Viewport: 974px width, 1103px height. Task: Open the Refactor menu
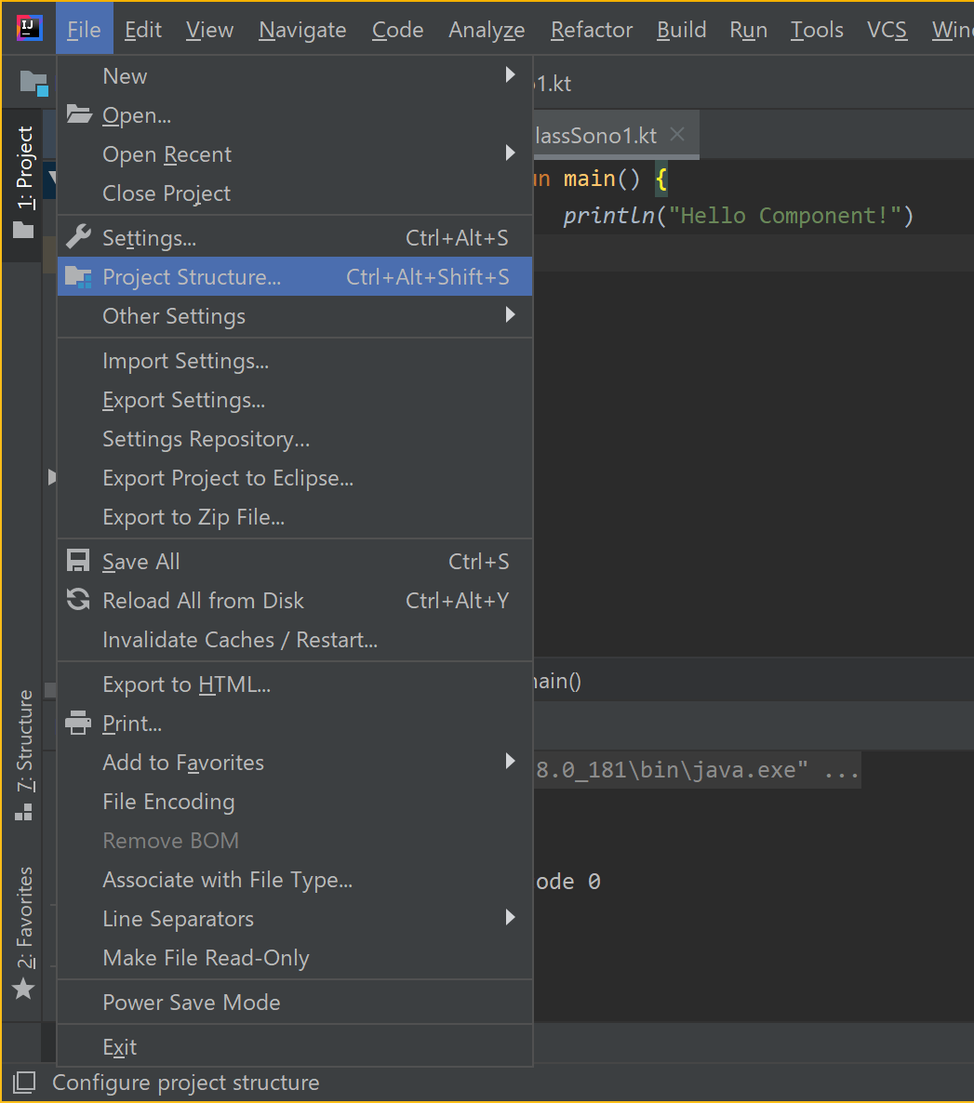point(591,30)
